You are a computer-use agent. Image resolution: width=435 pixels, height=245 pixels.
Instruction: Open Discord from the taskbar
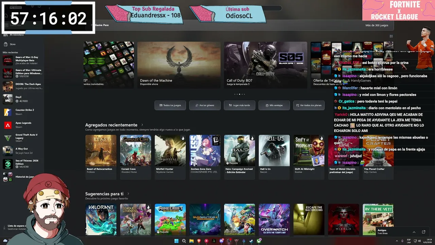pos(222,241)
